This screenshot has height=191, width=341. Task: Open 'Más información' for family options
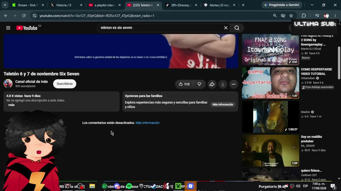(x=223, y=105)
